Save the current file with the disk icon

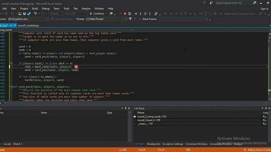tap(25, 14)
